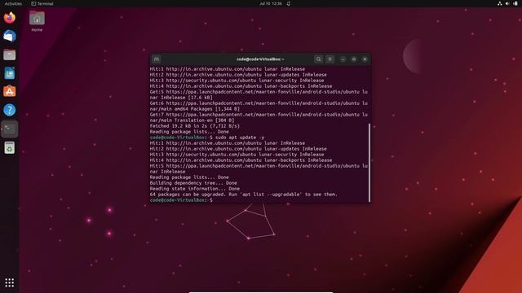Screen dimensions: 522x293
Task: Click 'Reading state information... Done' line
Action: click(195, 189)
